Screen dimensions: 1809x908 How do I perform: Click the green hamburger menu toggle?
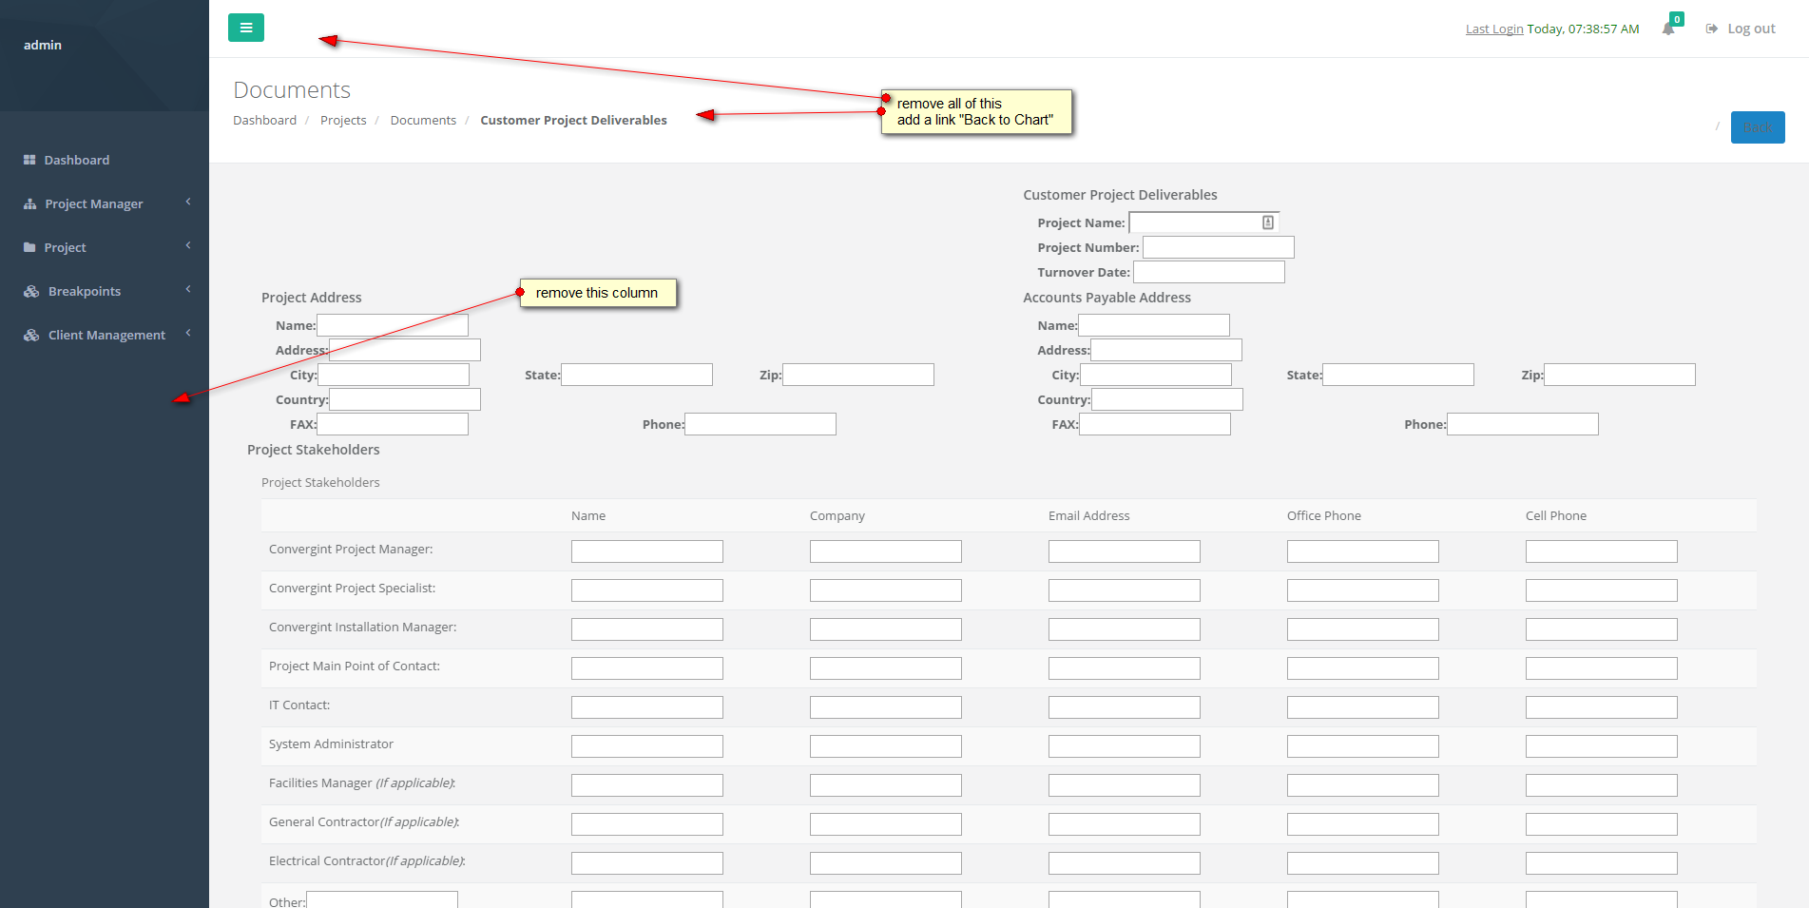click(246, 28)
